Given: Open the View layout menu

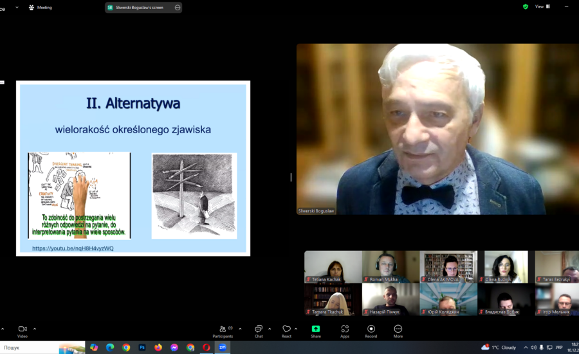Looking at the screenshot, I should coord(542,6).
